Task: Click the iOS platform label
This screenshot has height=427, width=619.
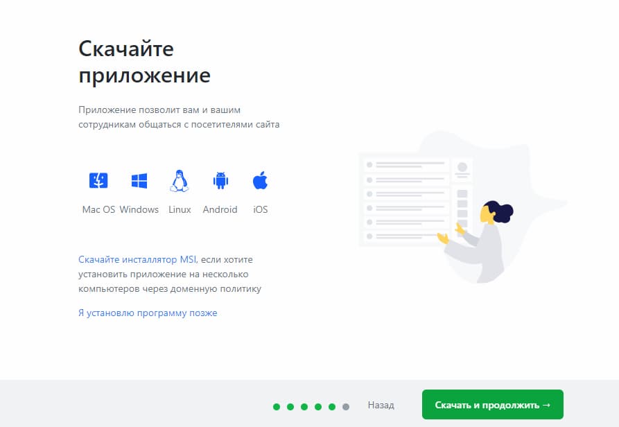Action: 259,209
